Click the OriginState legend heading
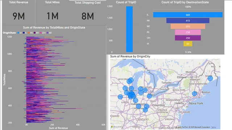The image size is (232, 130). [x=9, y=33]
